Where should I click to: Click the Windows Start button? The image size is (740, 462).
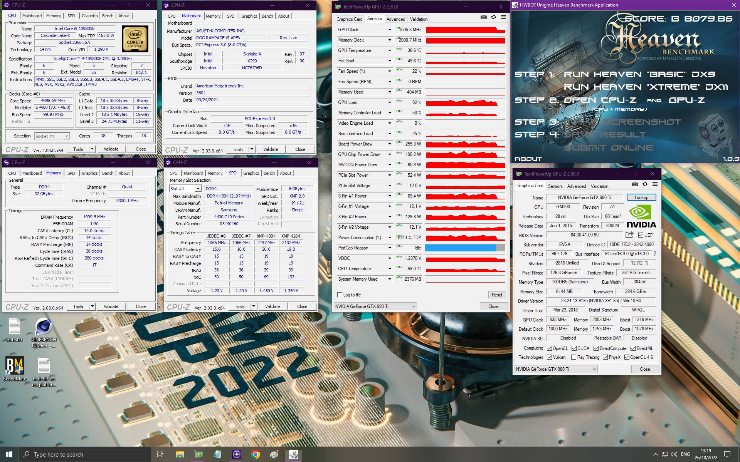(x=9, y=454)
